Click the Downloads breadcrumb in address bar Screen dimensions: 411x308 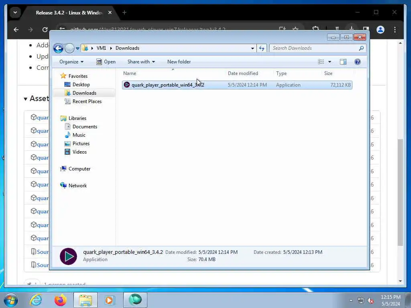click(127, 48)
